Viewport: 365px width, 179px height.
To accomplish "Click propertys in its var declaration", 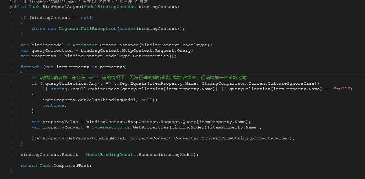I will (x=44, y=56).
